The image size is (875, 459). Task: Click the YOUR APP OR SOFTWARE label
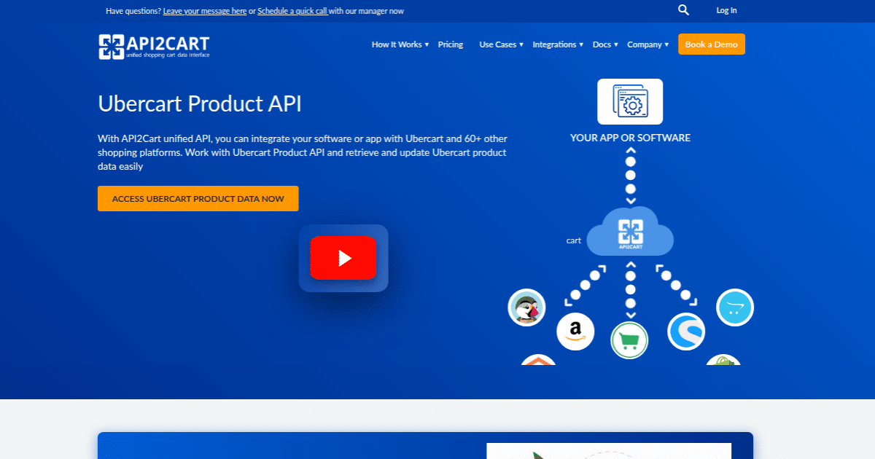pos(630,138)
